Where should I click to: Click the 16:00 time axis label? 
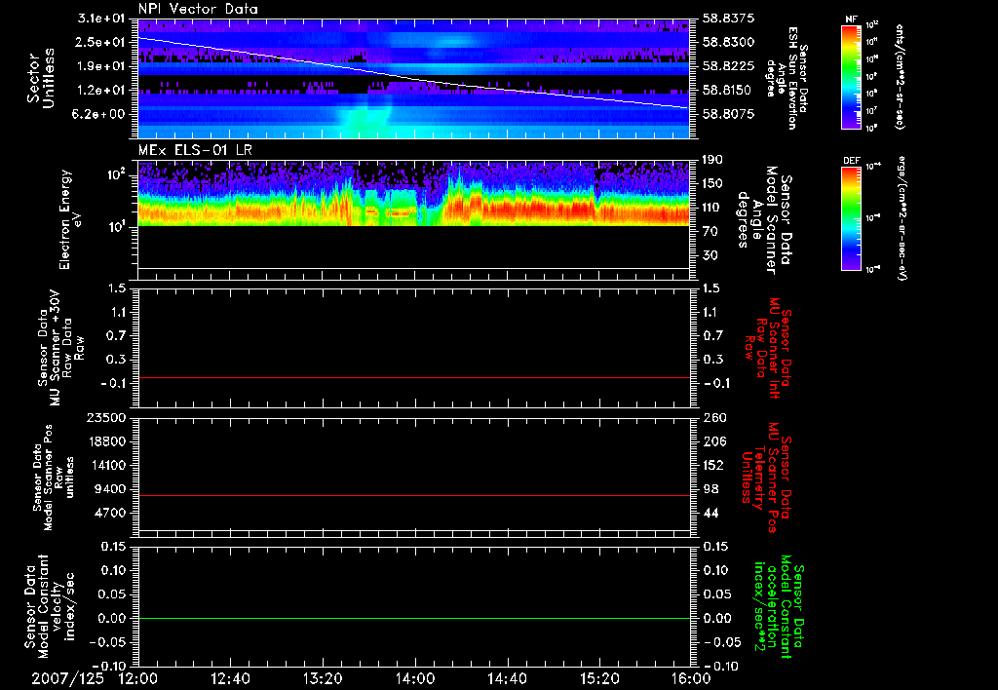click(692, 678)
